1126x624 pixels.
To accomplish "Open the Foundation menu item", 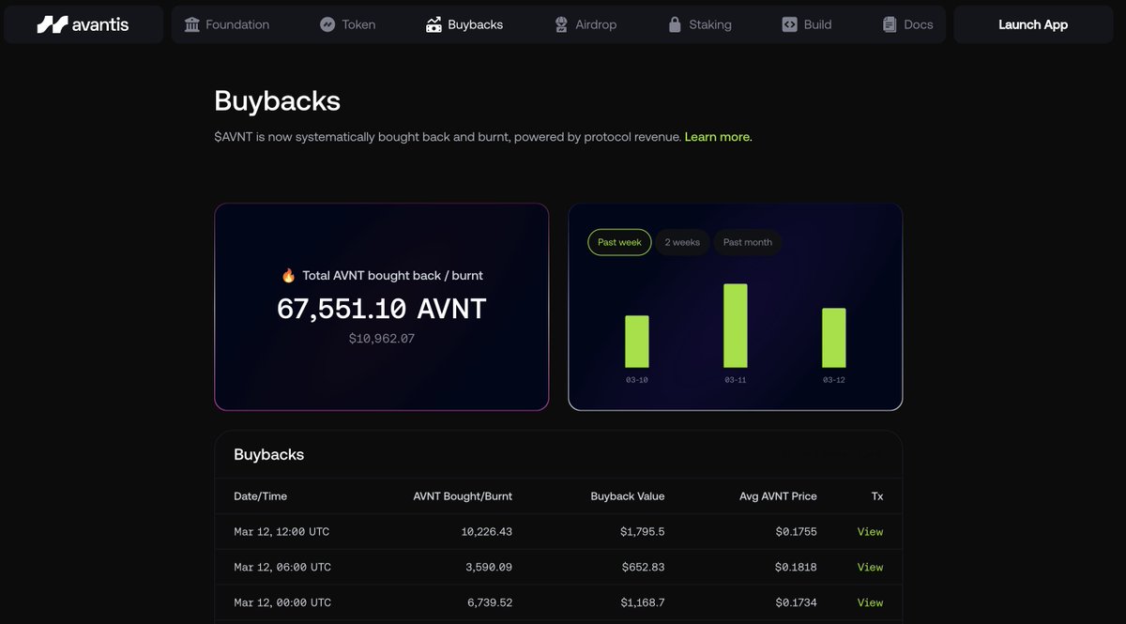I will point(226,24).
